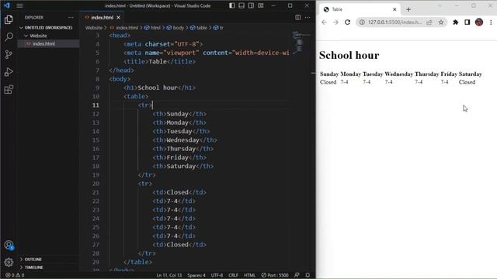Open a new browser tab

408,9
